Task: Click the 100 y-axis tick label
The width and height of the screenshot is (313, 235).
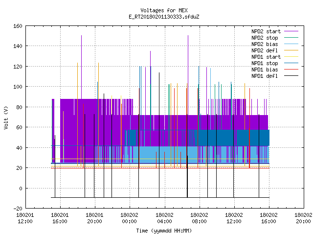Action: pyautogui.click(x=18, y=87)
